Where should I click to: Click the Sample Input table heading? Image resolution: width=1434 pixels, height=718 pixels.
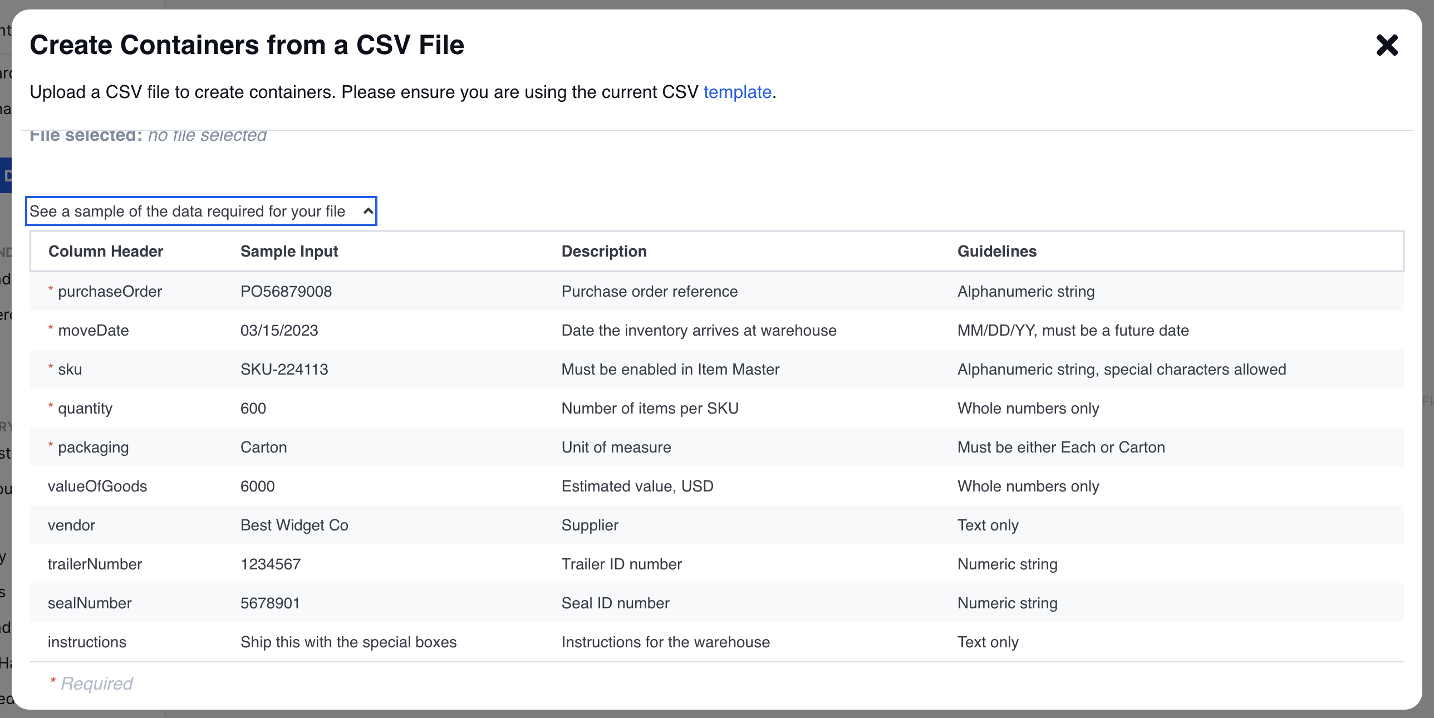tap(289, 252)
